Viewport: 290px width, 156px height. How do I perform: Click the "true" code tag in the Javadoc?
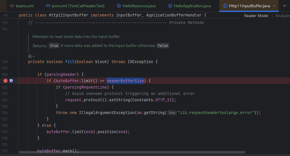point(54,46)
